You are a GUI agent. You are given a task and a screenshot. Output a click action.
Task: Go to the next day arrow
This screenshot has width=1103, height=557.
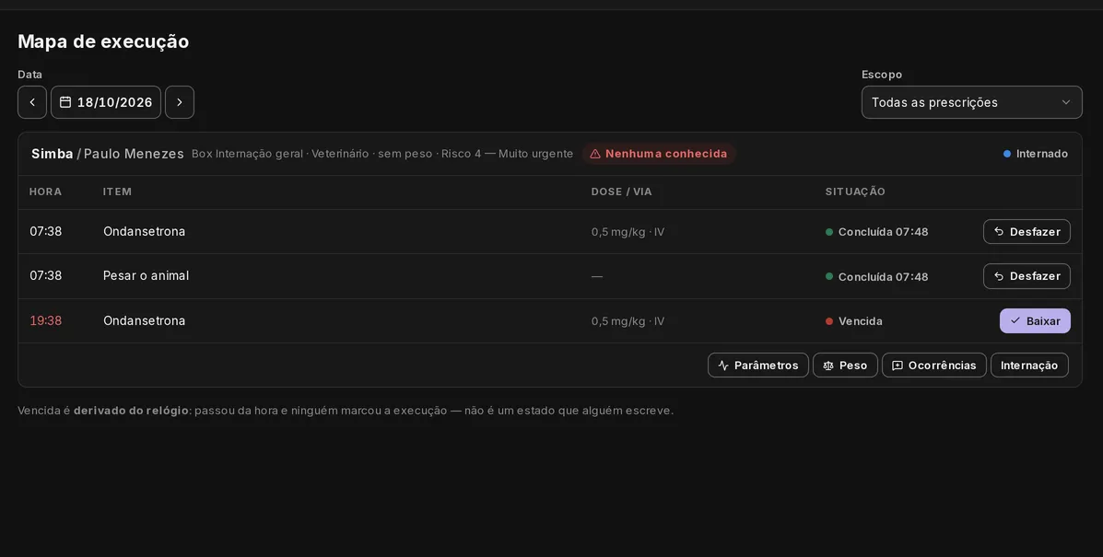(180, 102)
